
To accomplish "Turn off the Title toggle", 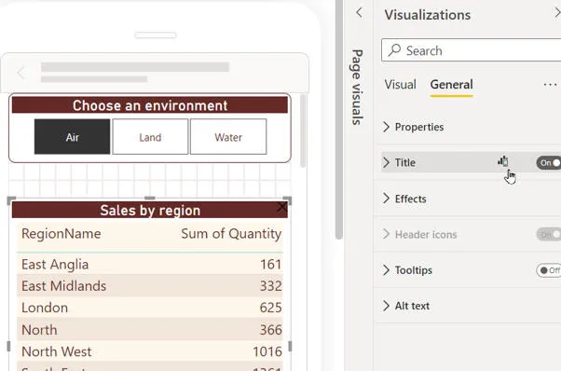I will 549,163.
